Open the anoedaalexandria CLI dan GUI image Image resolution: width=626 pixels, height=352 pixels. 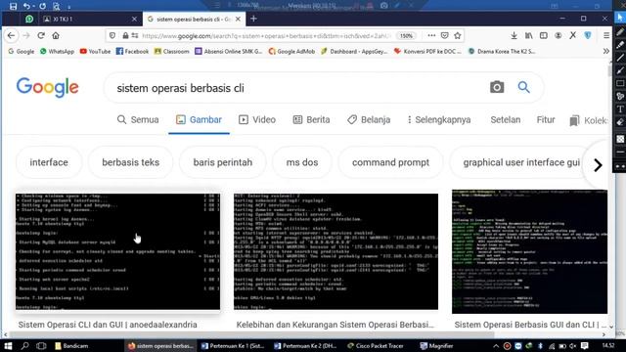coord(117,251)
